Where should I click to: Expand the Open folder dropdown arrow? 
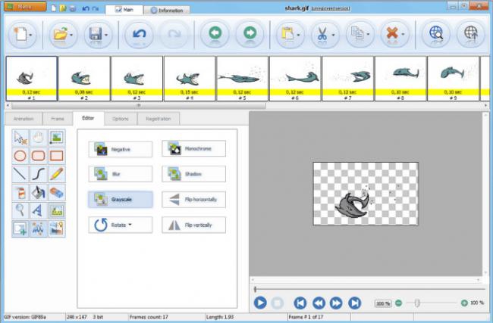(72, 35)
